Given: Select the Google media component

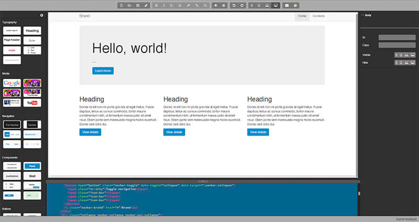Looking at the screenshot, I should click(x=12, y=83).
